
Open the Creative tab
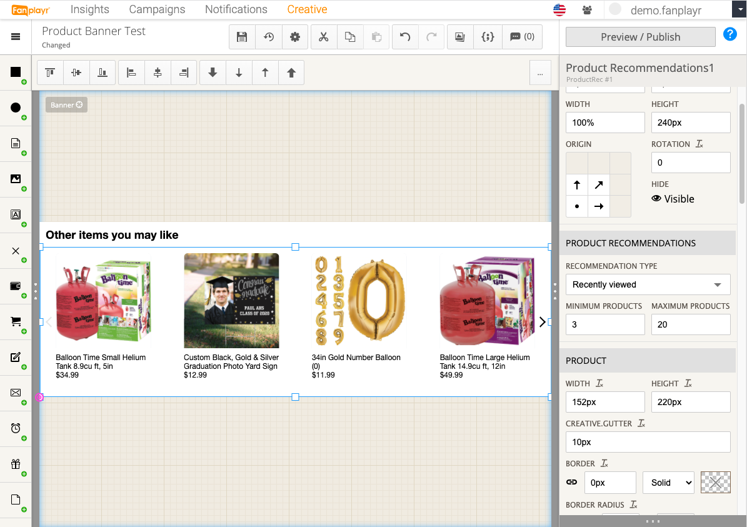(x=308, y=9)
